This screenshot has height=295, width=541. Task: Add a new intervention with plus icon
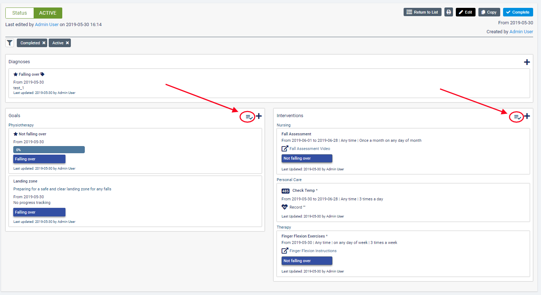[527, 116]
